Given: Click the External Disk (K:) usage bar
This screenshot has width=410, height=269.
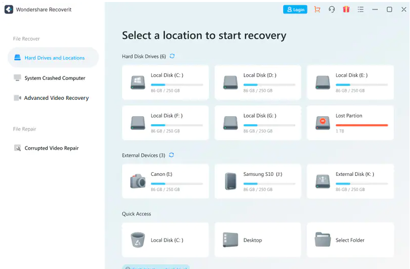Looking at the screenshot, I should point(362,183).
